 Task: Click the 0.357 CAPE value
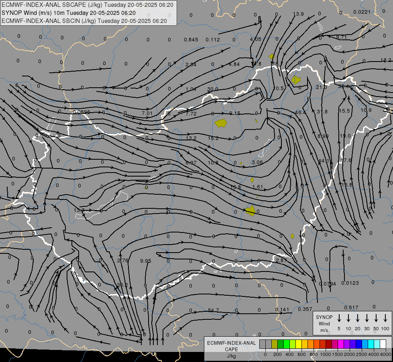coord(305,309)
